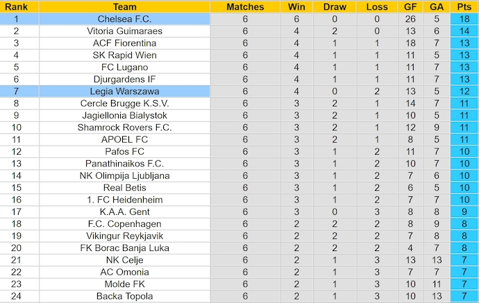This screenshot has height=303, width=479.
Task: Select the Real Betis team entry
Action: click(x=125, y=188)
